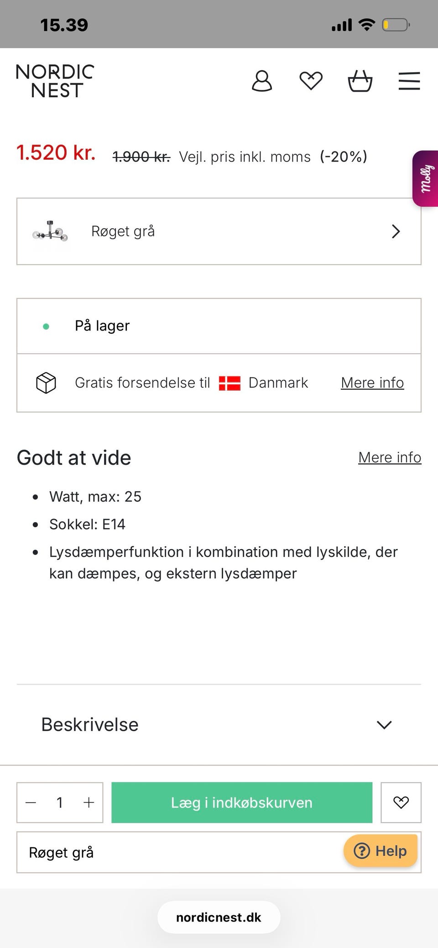Open the Help chat button
The image size is (438, 948).
(381, 851)
